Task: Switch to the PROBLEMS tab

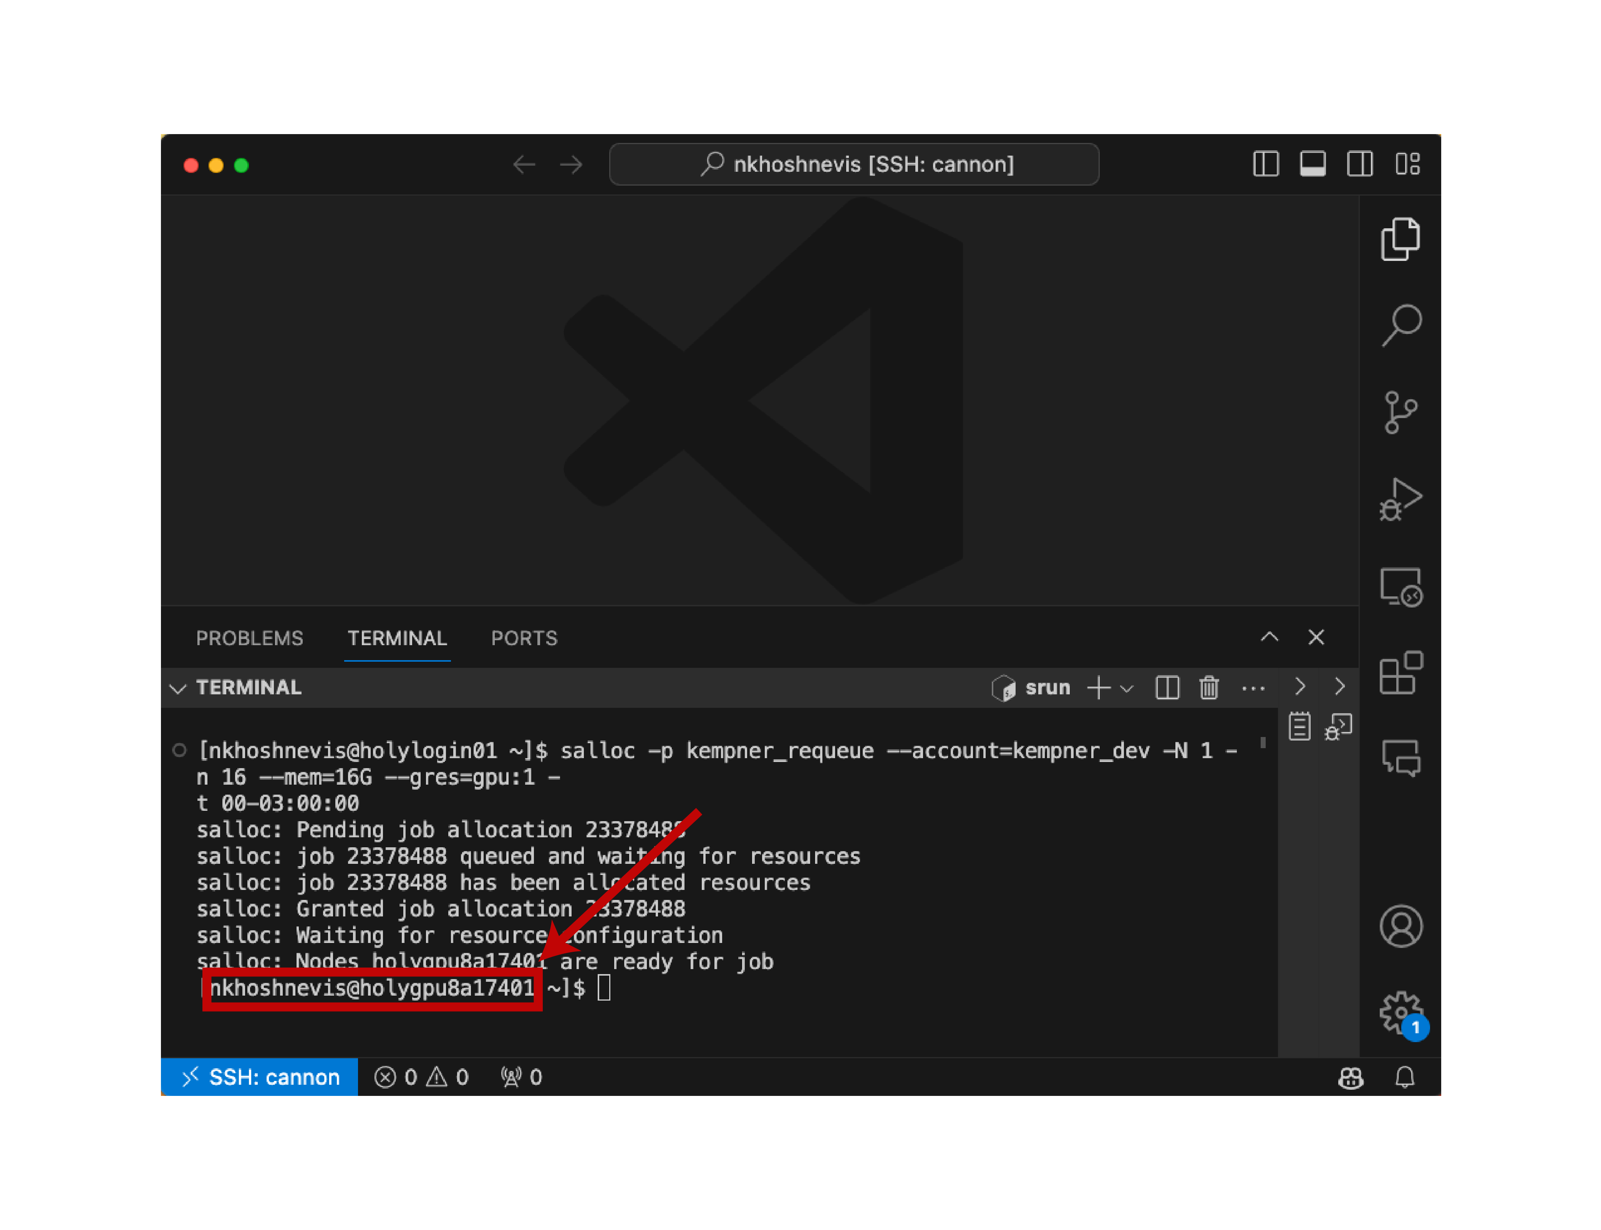Action: coord(250,638)
